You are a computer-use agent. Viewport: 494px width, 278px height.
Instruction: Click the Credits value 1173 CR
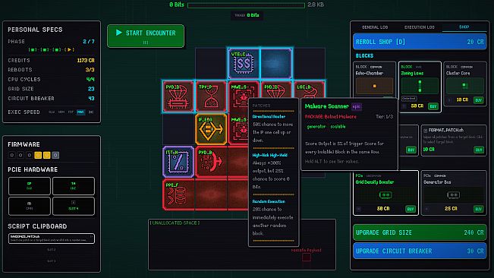coord(86,61)
